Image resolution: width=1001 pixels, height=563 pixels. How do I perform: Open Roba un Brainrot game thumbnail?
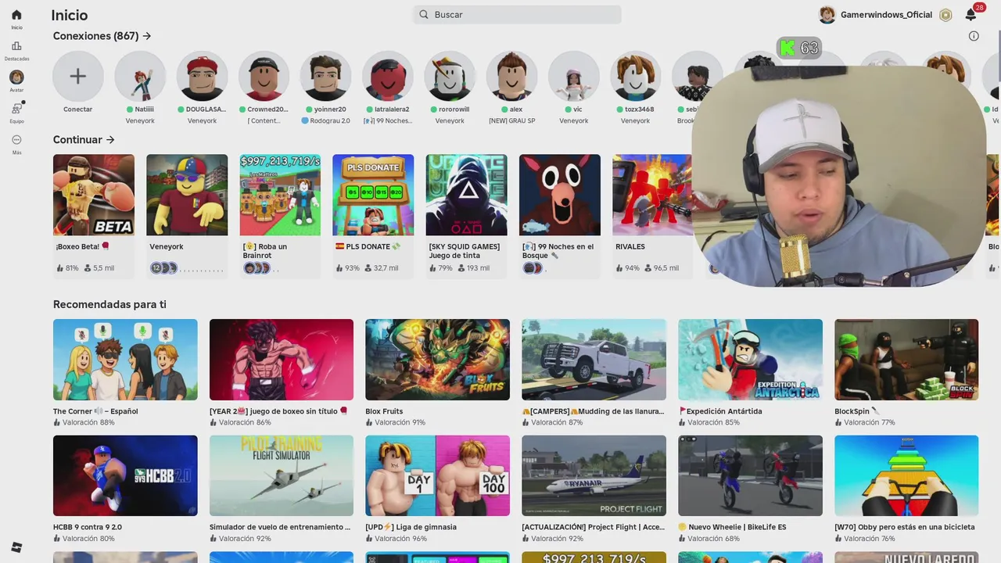coord(280,195)
